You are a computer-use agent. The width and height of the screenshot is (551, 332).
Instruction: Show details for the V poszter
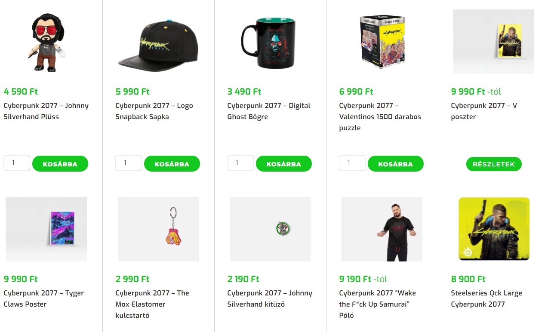(x=494, y=164)
